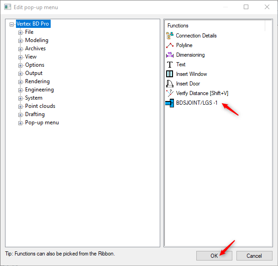This screenshot has width=278, height=266.
Task: Click the Polyline function icon
Action: pos(170,45)
